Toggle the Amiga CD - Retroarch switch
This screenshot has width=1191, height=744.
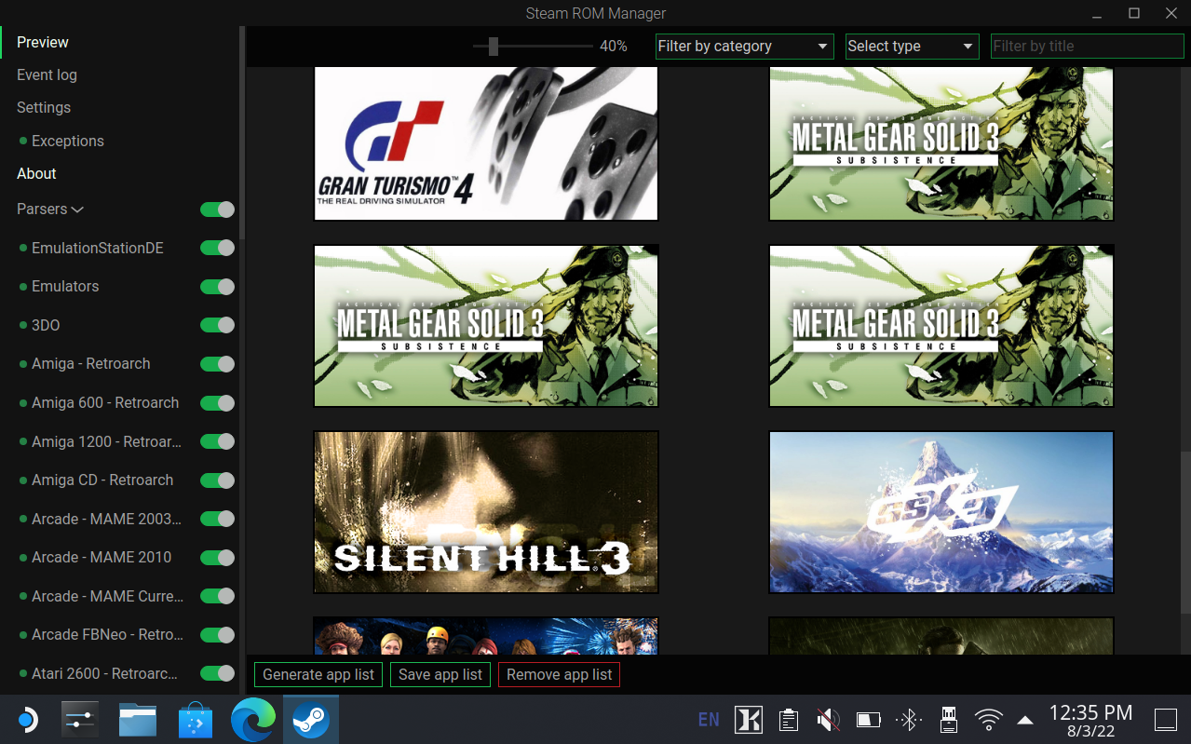(217, 480)
